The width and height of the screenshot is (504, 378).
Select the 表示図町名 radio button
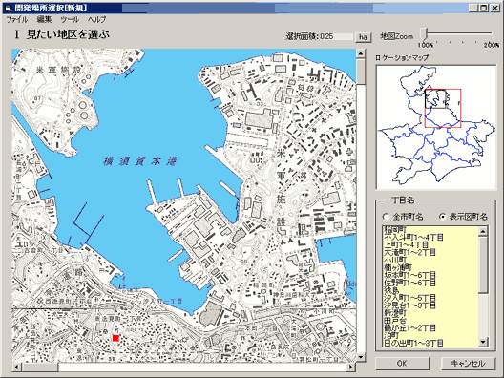pyautogui.click(x=443, y=217)
